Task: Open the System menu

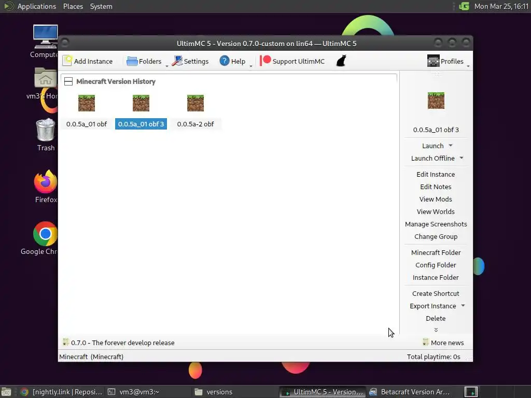Action: pyautogui.click(x=101, y=6)
